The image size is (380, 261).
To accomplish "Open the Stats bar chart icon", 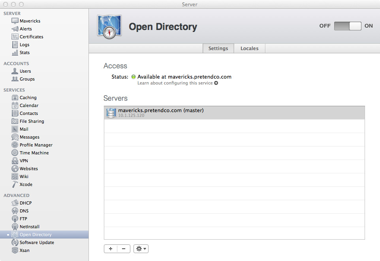I will click(15, 53).
